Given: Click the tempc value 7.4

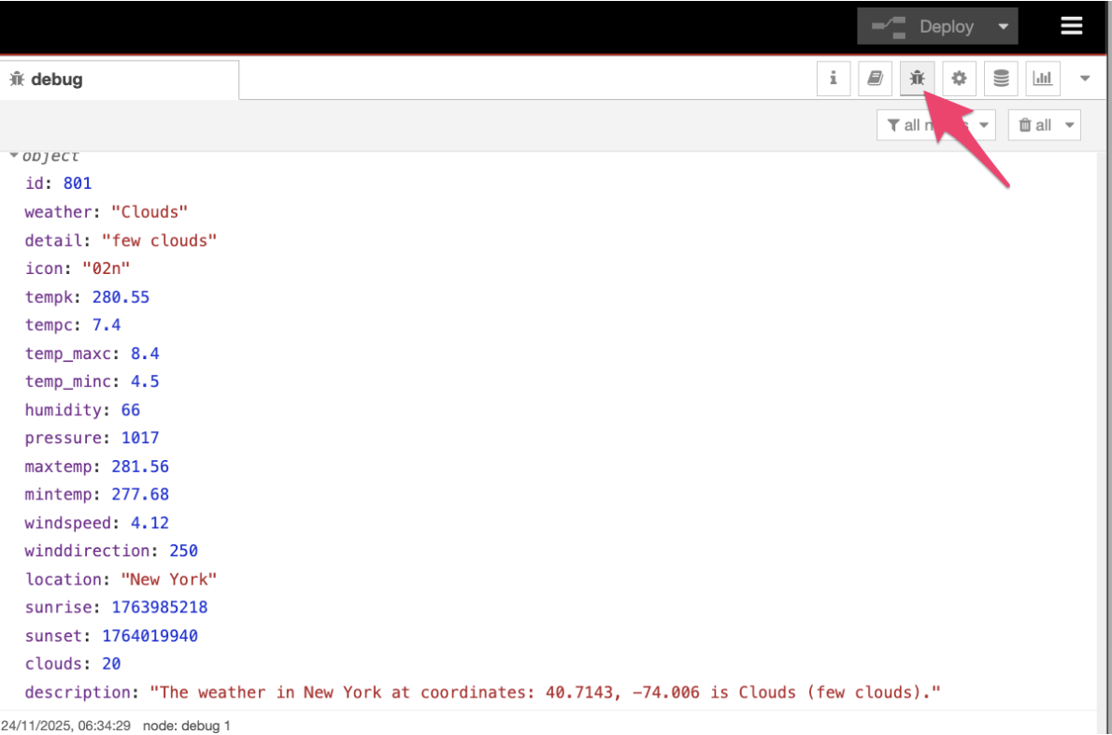Looking at the screenshot, I should [x=107, y=324].
